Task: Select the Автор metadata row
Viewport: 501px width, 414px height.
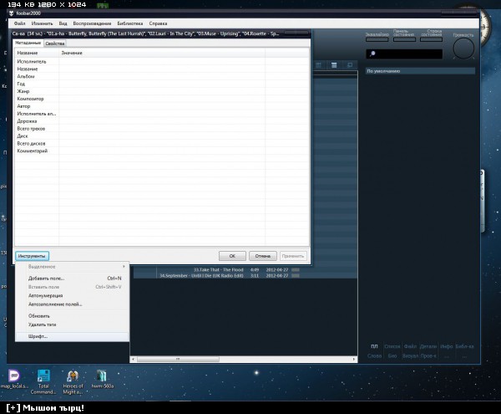Action: tap(162, 106)
